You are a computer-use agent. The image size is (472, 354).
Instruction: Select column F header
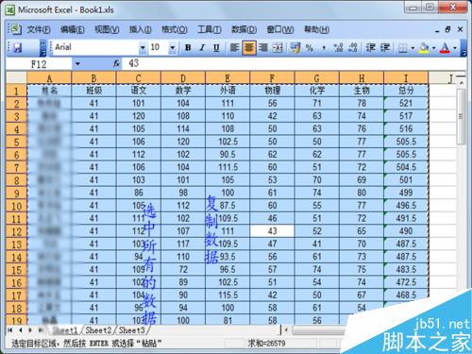point(272,77)
